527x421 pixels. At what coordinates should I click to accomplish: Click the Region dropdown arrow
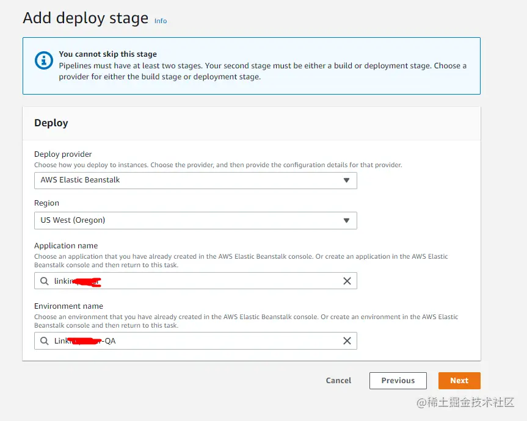click(346, 220)
